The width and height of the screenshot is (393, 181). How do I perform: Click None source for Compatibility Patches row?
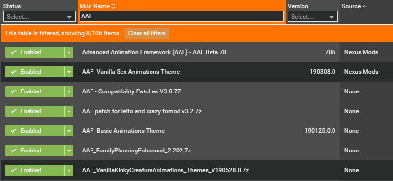(351, 91)
